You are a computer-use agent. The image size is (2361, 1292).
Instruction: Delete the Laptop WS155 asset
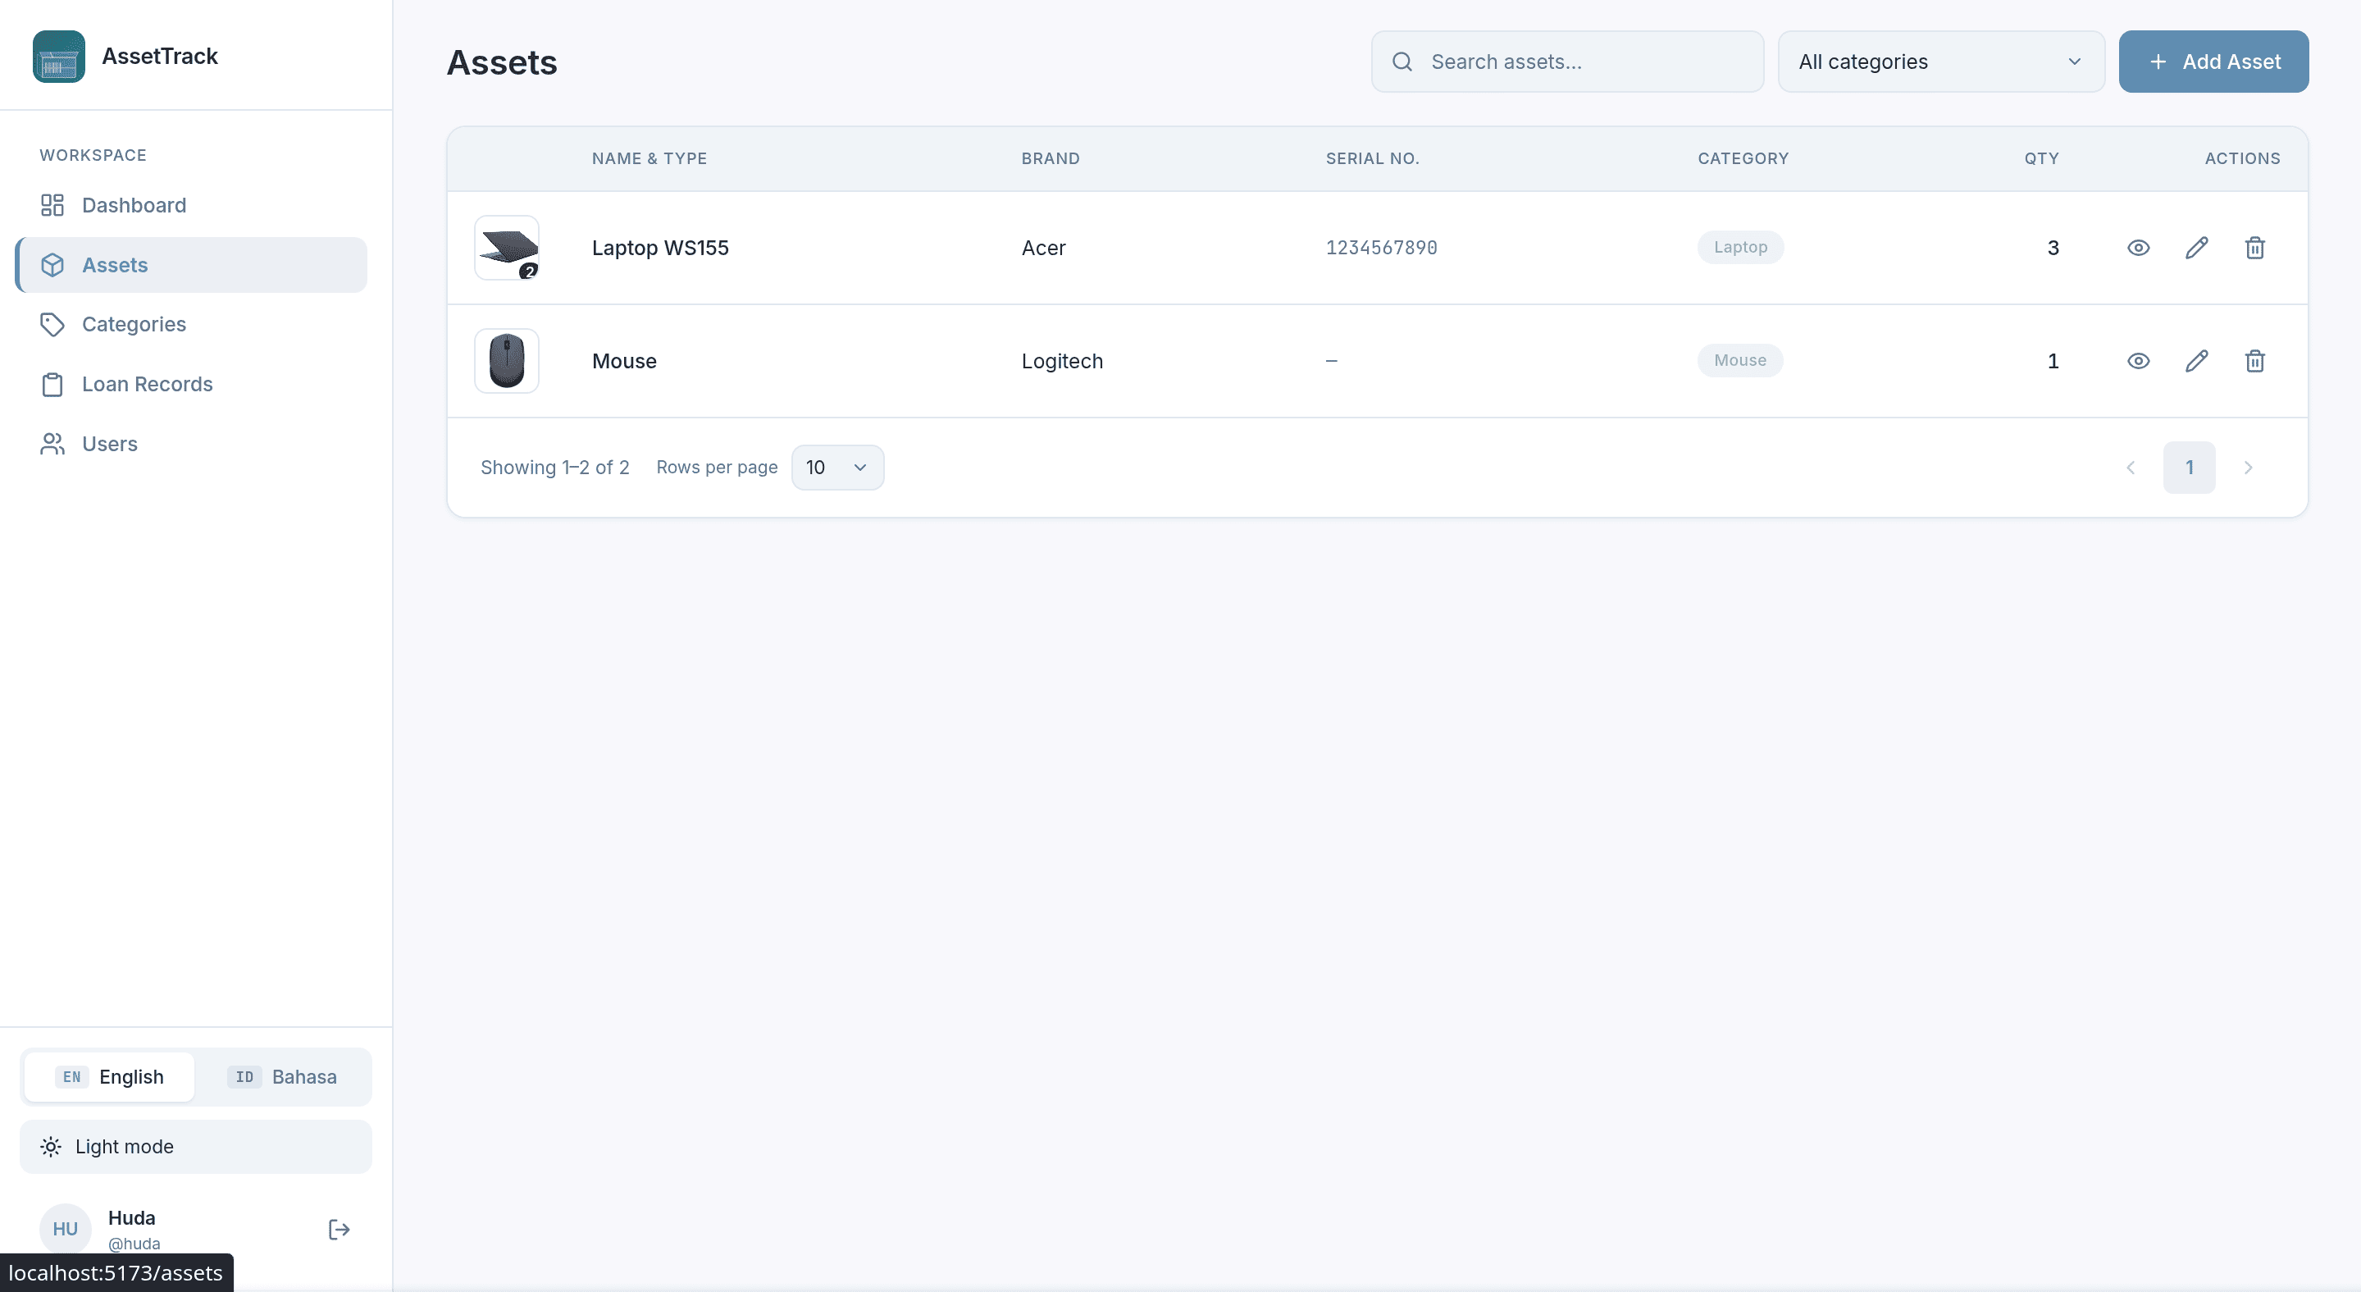[2255, 248]
